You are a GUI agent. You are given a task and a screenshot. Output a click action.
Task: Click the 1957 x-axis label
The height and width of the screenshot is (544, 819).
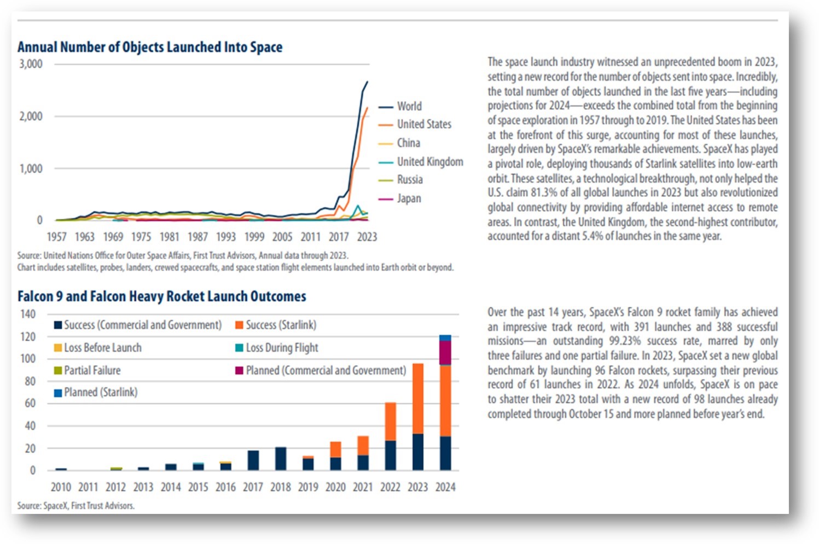coord(56,237)
